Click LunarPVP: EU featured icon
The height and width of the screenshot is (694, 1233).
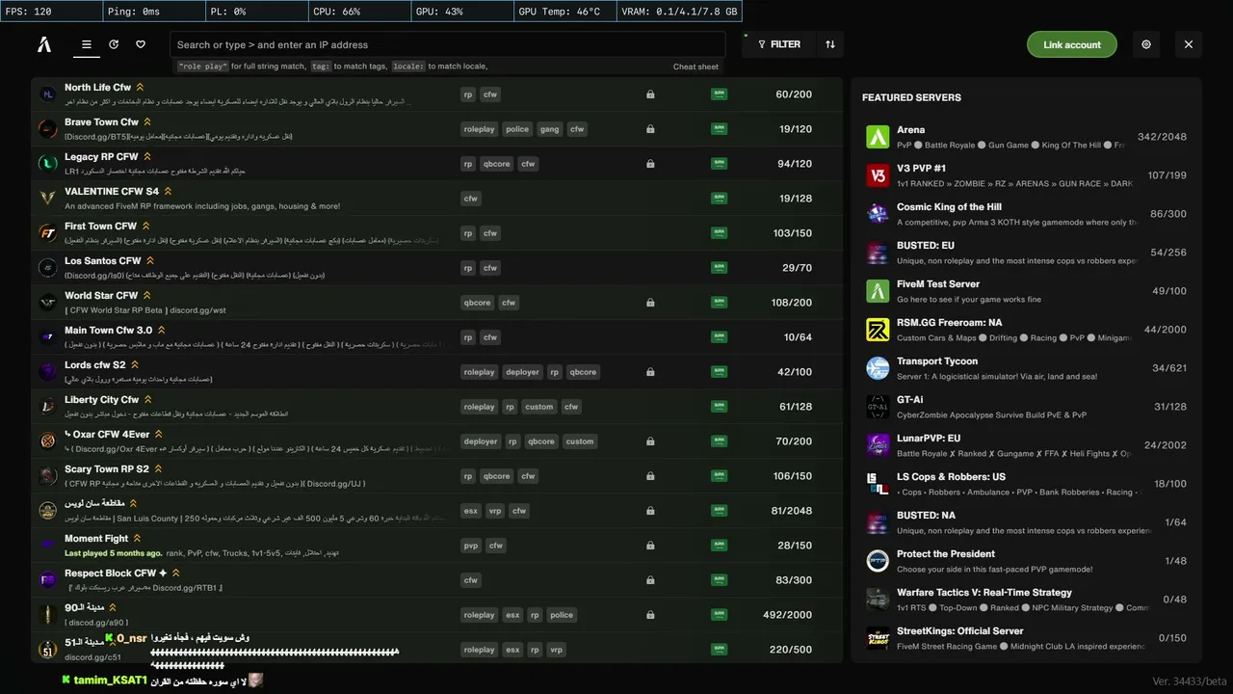878,445
